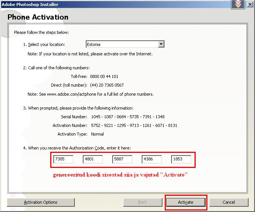Click 'Please follow the steps below' text
The width and height of the screenshot is (255, 212).
point(41,32)
